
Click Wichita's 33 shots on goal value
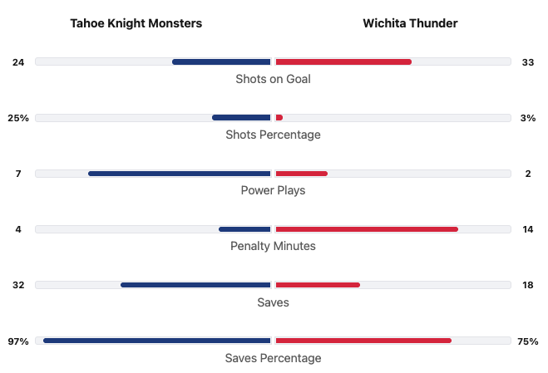click(x=528, y=62)
